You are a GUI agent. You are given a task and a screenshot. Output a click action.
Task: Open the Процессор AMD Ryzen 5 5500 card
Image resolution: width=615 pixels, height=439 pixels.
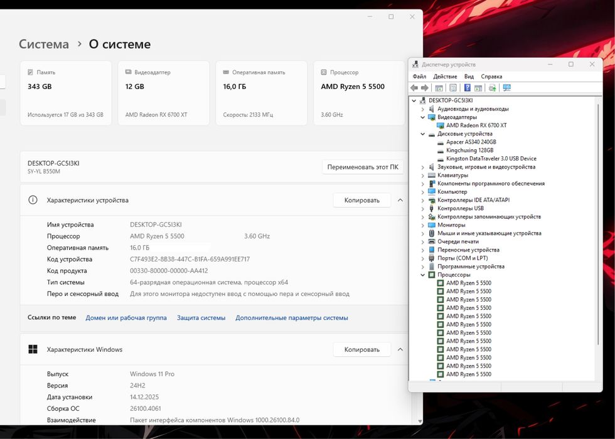(x=359, y=93)
